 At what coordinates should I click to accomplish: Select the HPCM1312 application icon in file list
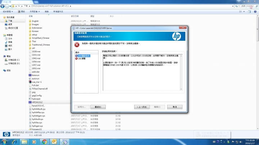[x=30, y=102]
